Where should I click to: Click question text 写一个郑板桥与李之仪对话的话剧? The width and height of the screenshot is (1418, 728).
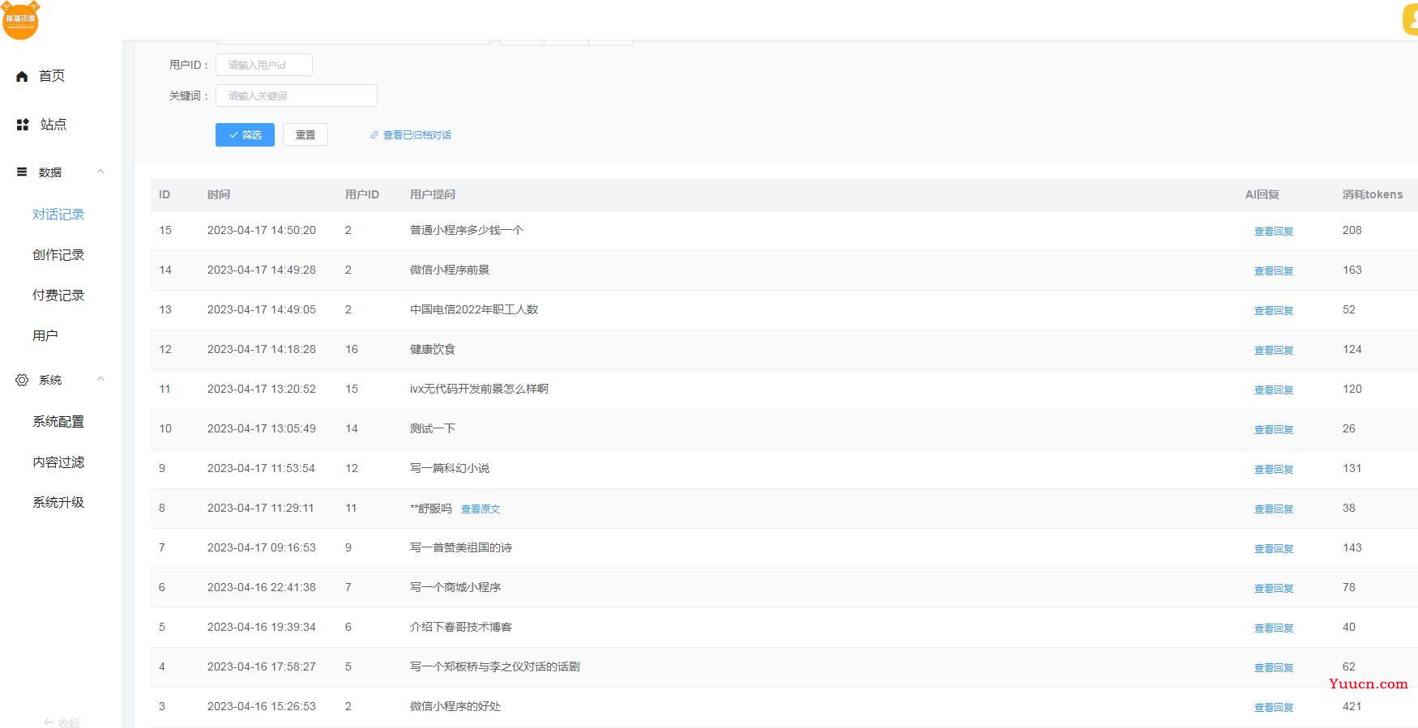(x=495, y=666)
